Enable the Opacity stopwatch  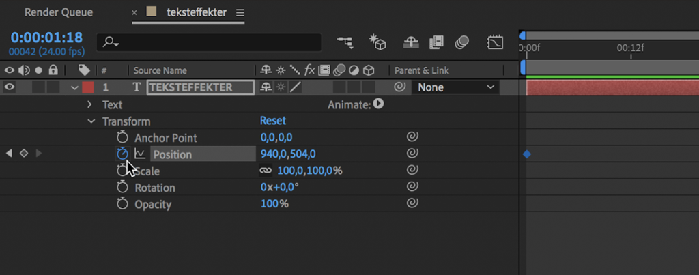coord(122,203)
